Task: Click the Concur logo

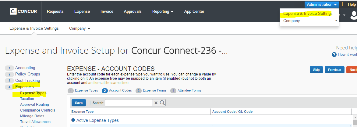Action: pos(23,11)
